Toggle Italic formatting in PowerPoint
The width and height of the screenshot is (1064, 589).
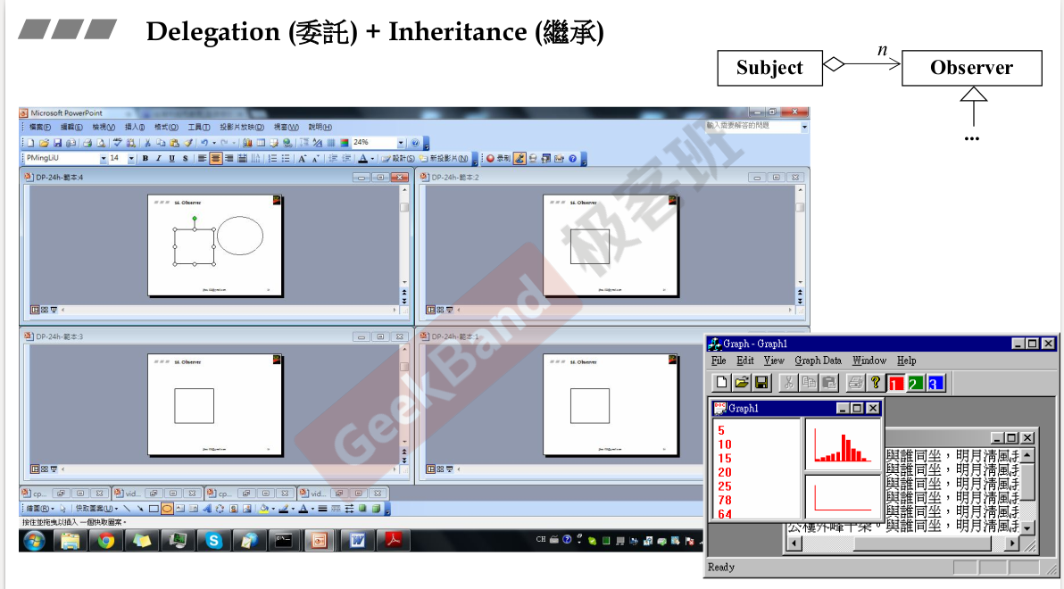pyautogui.click(x=159, y=158)
